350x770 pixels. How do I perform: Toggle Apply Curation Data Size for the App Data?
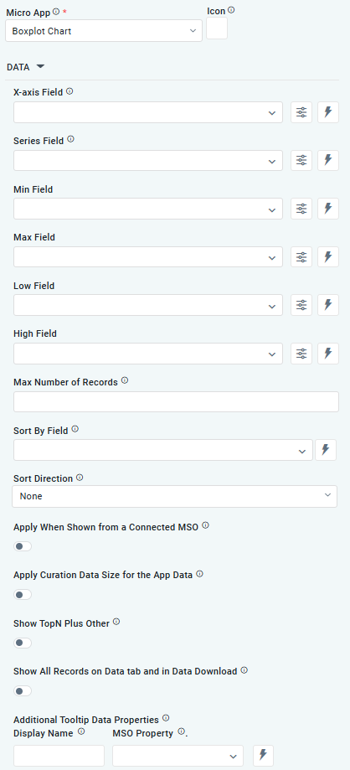[x=23, y=595]
